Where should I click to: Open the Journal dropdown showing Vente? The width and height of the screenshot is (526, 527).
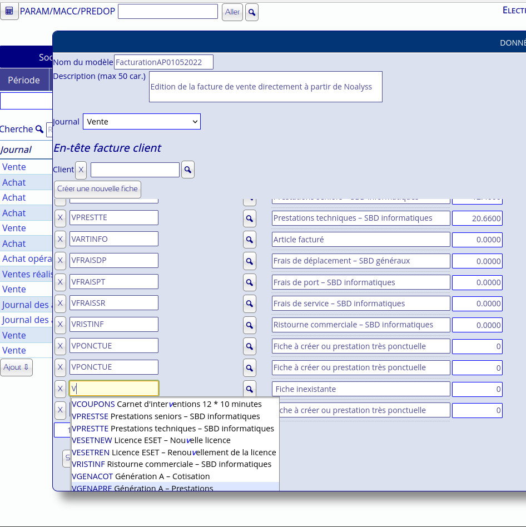coord(141,122)
